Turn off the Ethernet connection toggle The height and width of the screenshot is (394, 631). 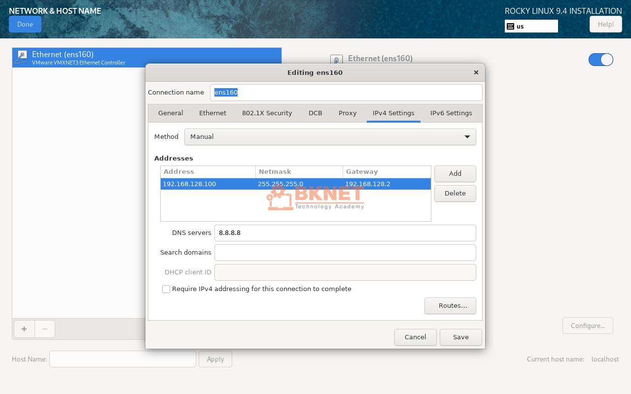(x=600, y=59)
